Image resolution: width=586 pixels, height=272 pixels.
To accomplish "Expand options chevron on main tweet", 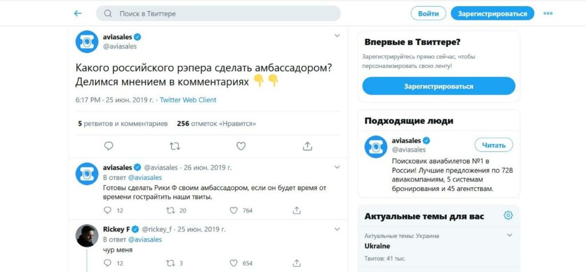I will pyautogui.click(x=337, y=36).
